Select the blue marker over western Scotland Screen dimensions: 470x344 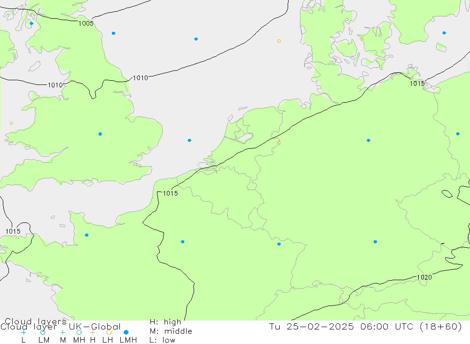tap(31, 23)
